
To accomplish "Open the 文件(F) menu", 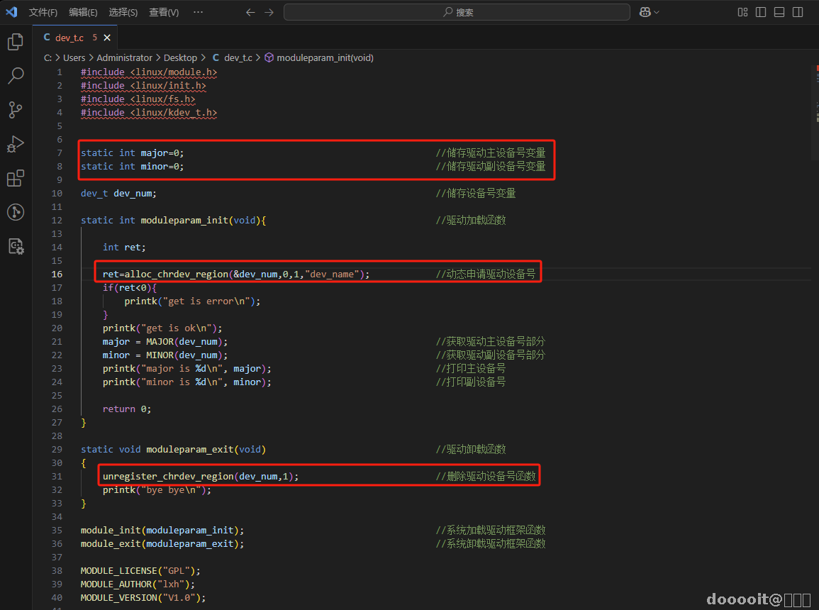I will tap(43, 12).
